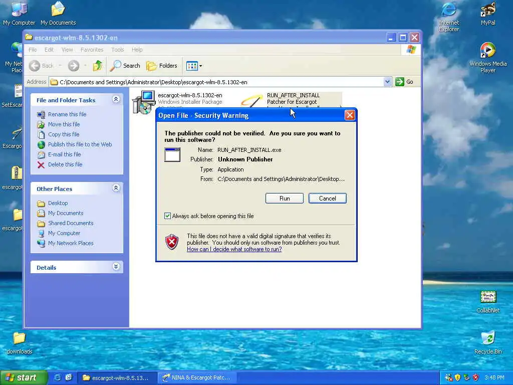The width and height of the screenshot is (513, 385).
Task: Click the second Quick Launch icon
Action: [x=68, y=378]
